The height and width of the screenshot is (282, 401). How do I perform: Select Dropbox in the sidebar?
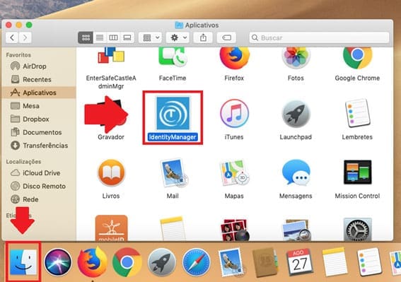click(39, 119)
